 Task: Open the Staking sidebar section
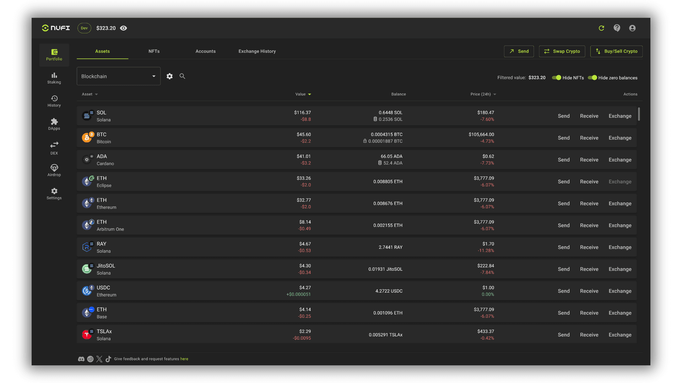54,78
